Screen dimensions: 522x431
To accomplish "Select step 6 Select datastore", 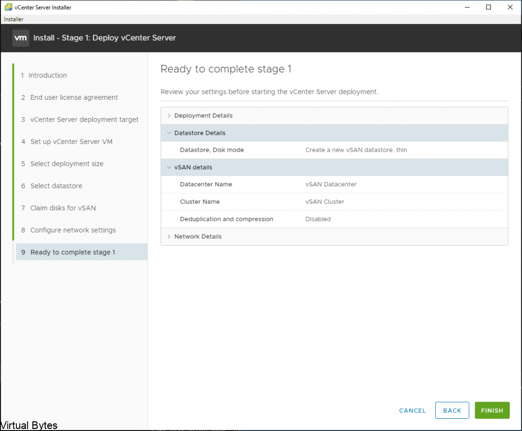I will (51, 186).
